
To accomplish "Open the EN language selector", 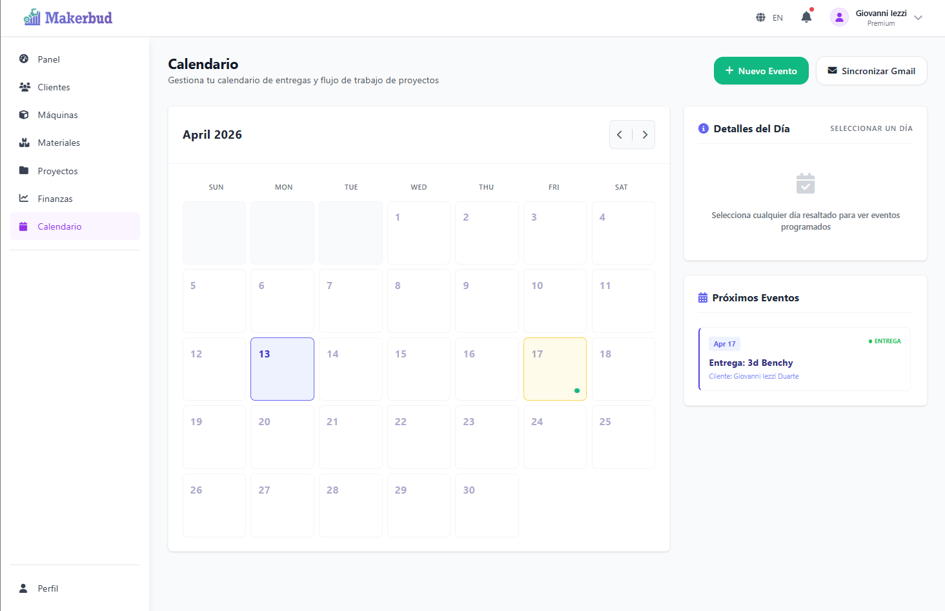I will click(769, 17).
